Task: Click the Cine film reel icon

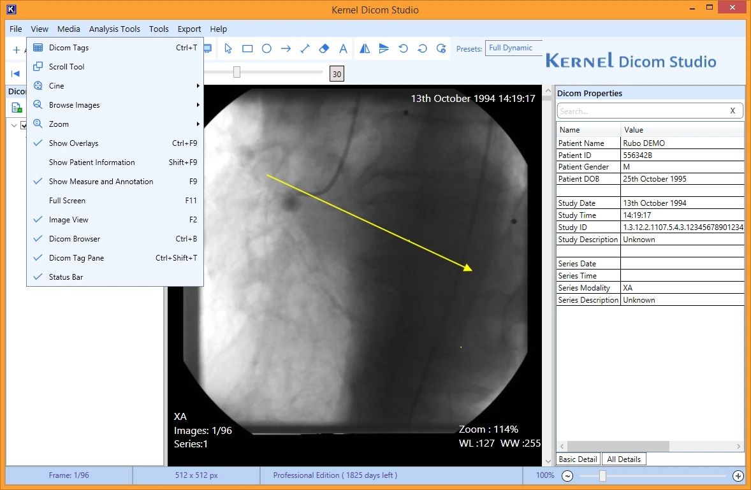Action: 38,85
